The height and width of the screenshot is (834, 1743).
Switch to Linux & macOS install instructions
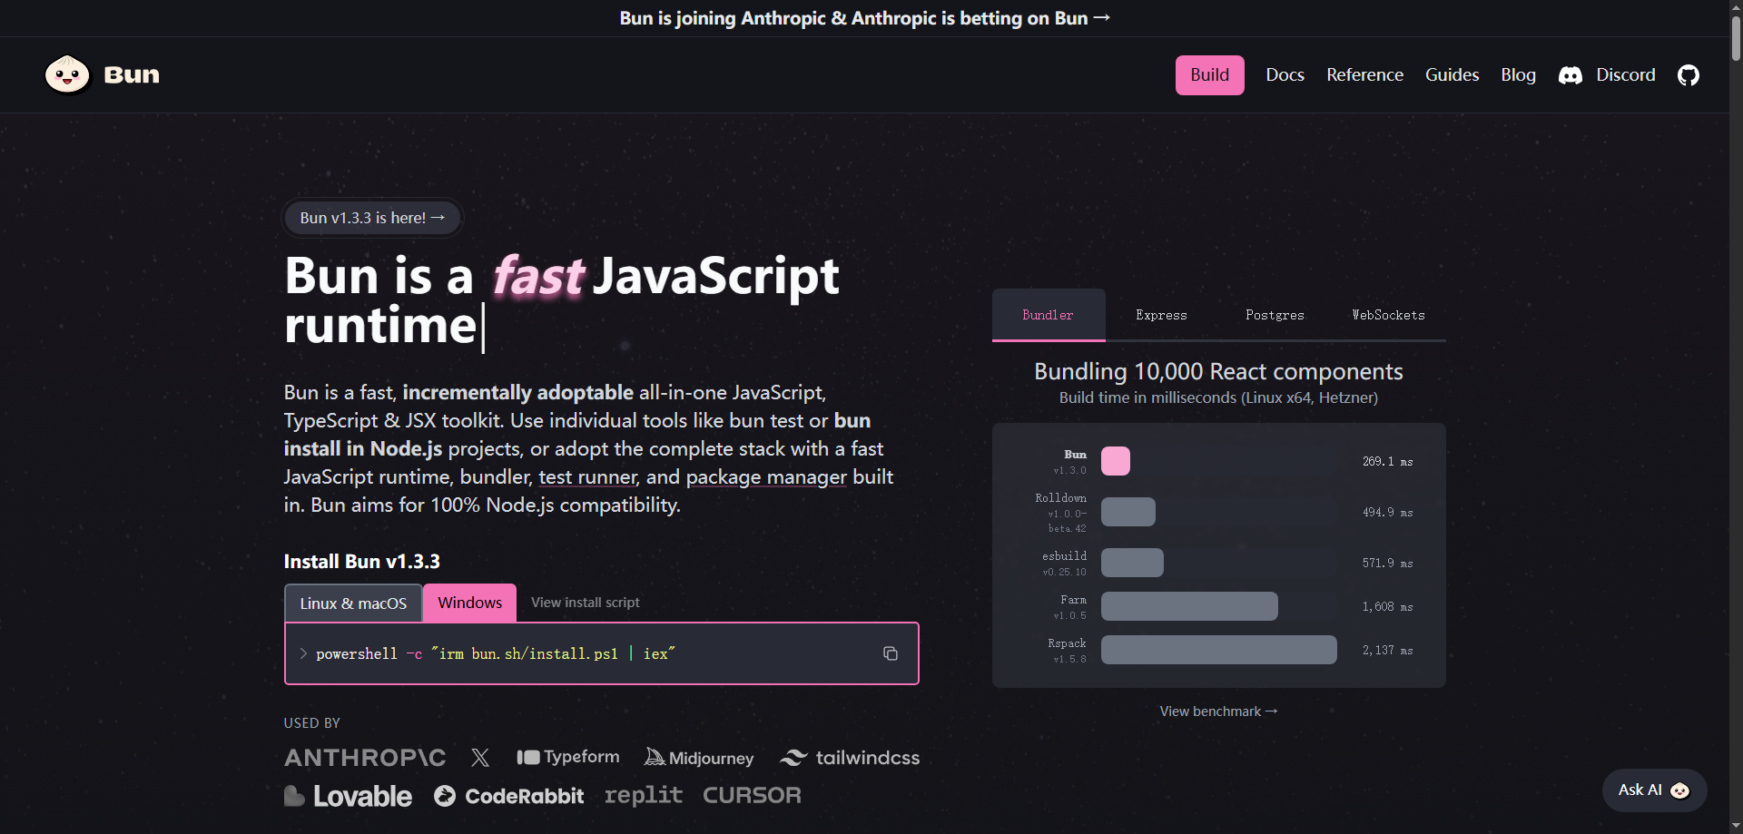tap(352, 602)
